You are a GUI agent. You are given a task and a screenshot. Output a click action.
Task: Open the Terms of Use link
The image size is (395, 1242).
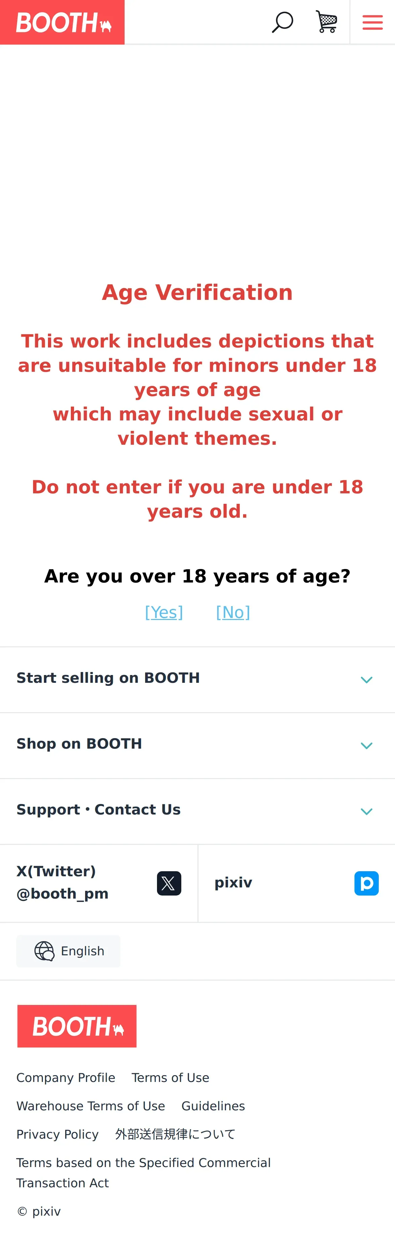[x=170, y=1078]
